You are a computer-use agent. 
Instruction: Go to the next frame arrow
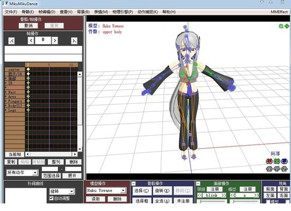point(55,41)
